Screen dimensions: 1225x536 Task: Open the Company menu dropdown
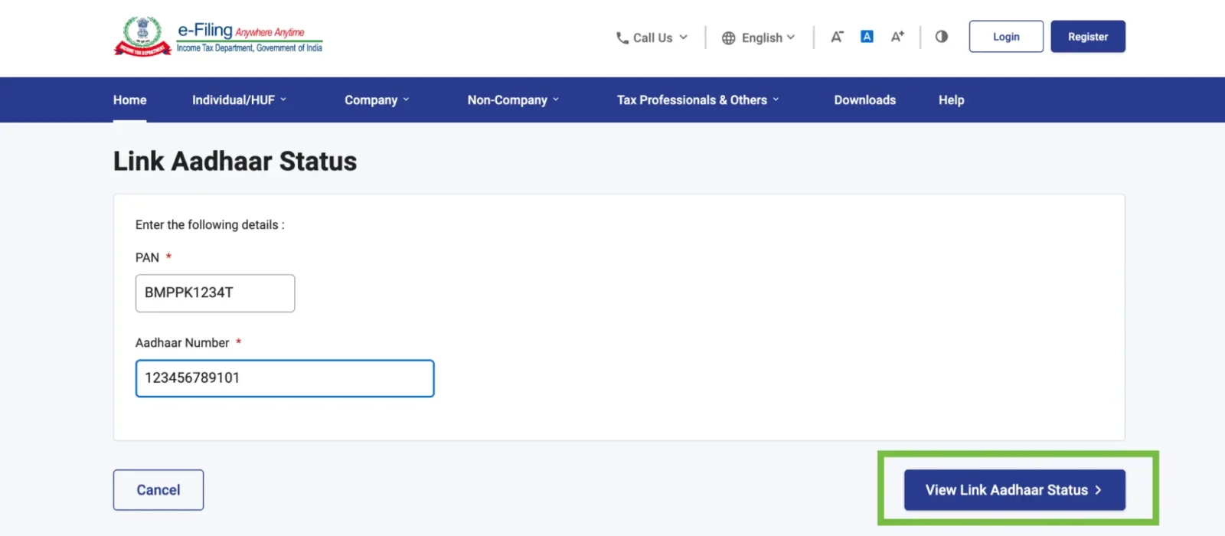[x=377, y=100]
